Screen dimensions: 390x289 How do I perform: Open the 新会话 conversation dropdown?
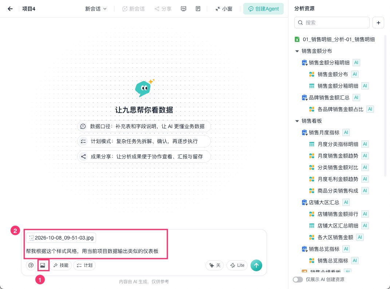point(96,9)
